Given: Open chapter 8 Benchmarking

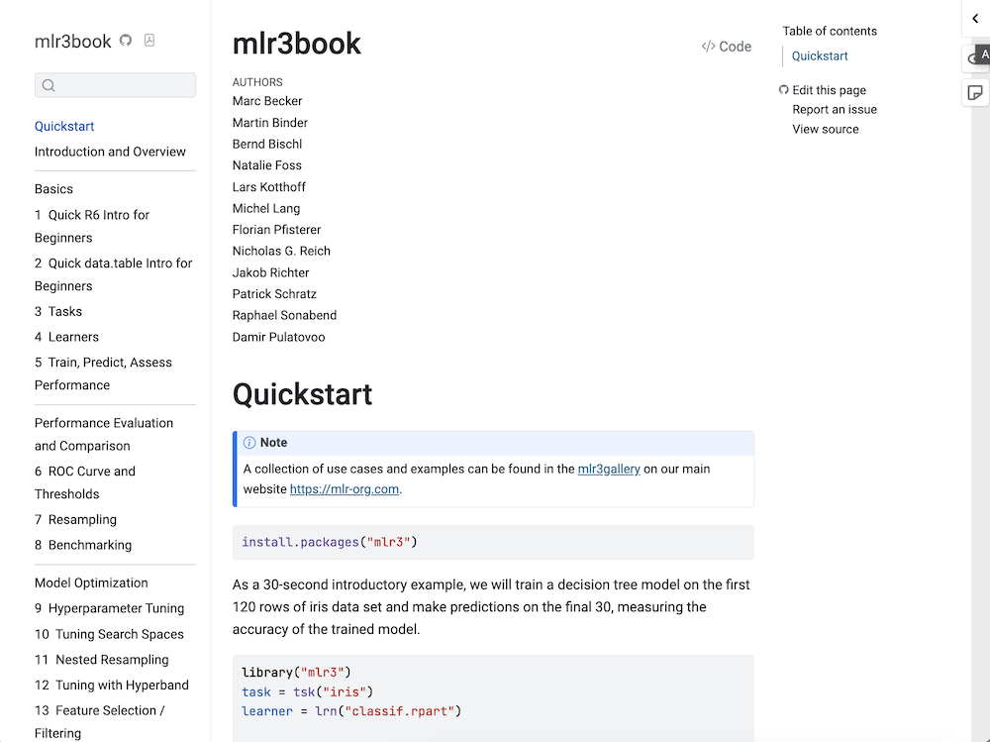Looking at the screenshot, I should (83, 545).
